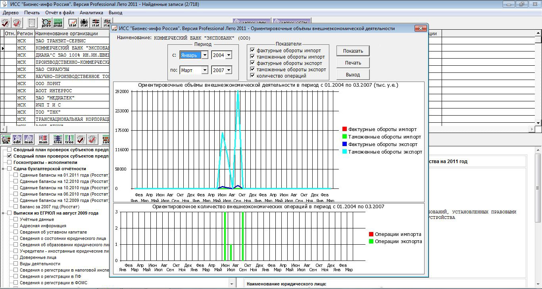
Task: Toggle 'количество операций' checkbox
Action: pos(252,76)
